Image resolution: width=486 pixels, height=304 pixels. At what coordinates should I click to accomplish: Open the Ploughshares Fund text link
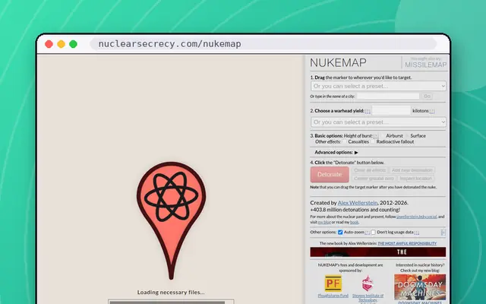pyautogui.click(x=333, y=296)
